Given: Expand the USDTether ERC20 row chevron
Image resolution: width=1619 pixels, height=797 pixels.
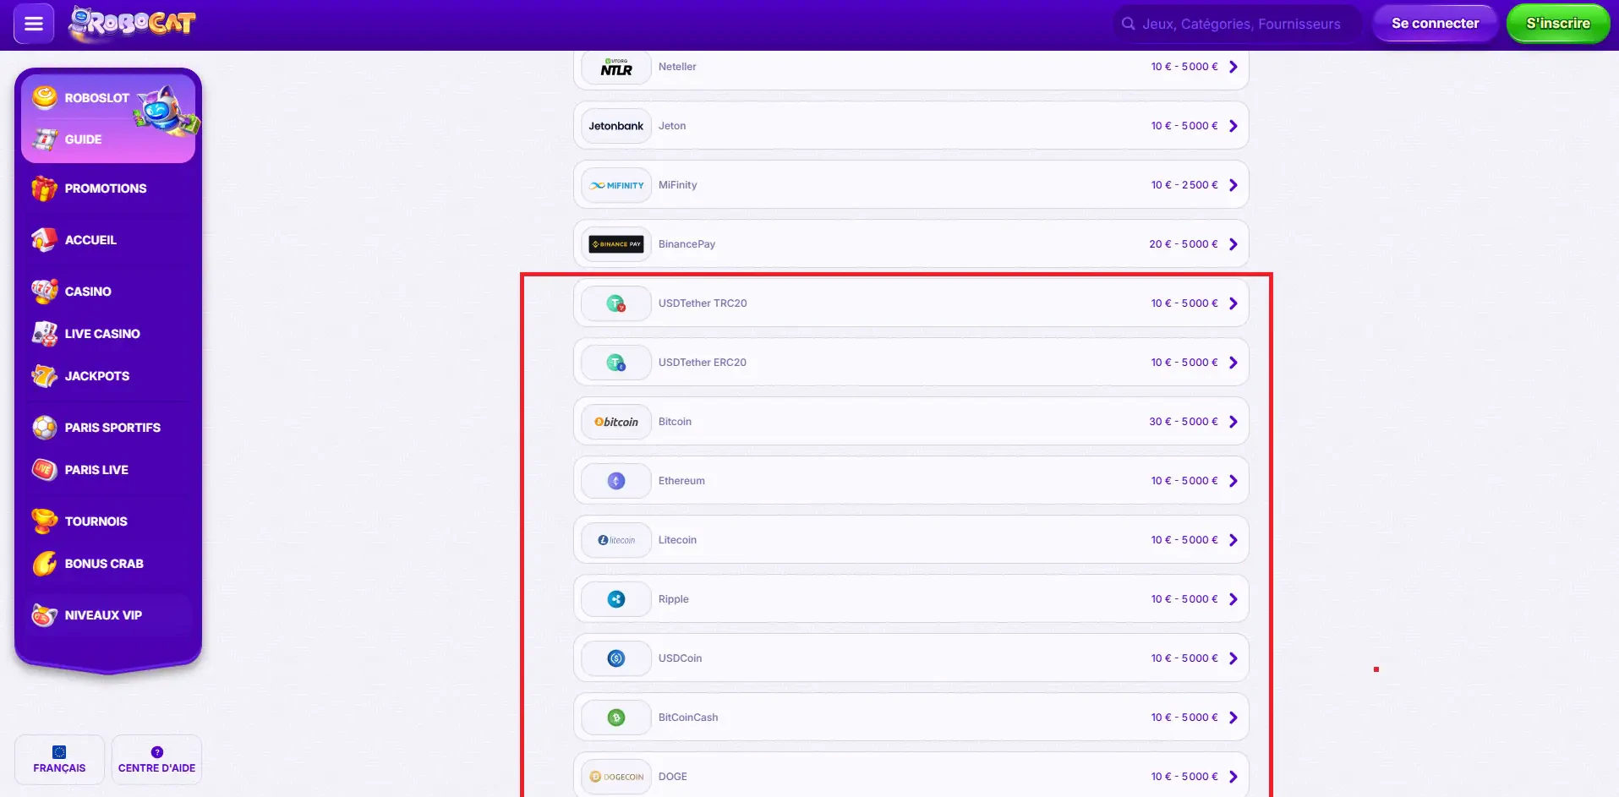Looking at the screenshot, I should coord(1233,363).
